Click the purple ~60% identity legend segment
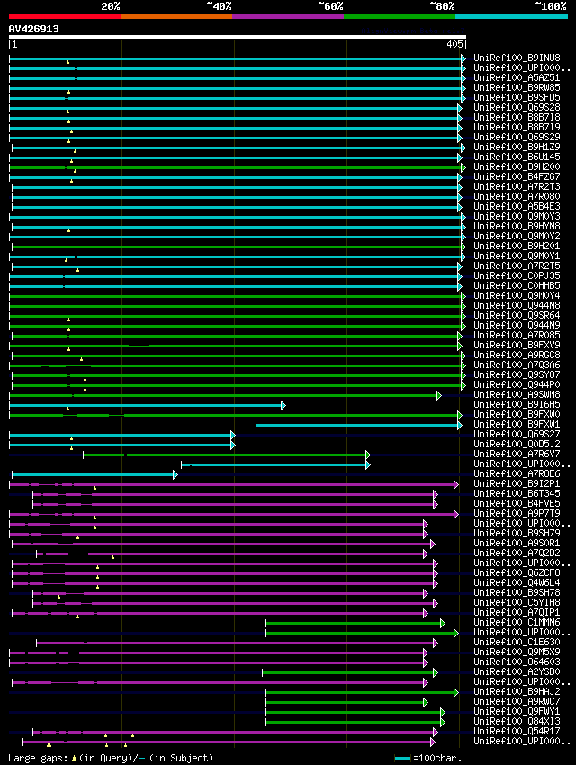 [x=288, y=16]
